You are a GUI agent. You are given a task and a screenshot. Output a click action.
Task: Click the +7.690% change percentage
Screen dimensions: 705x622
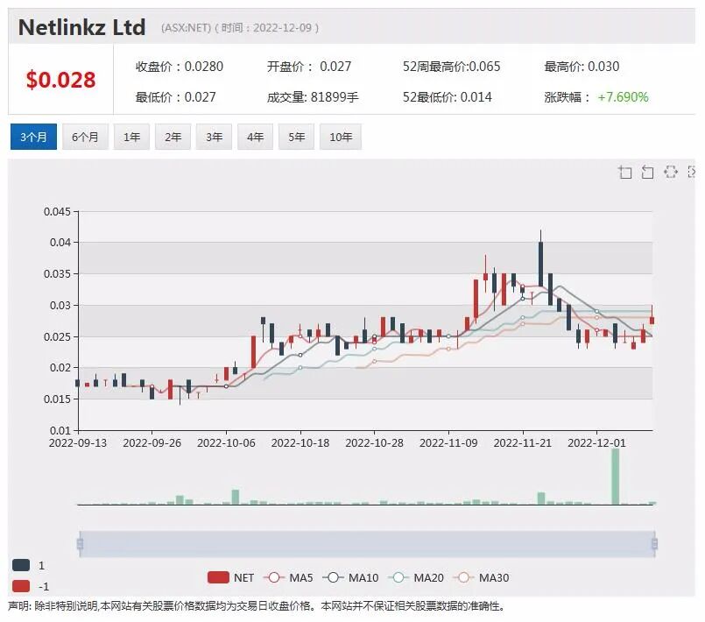click(623, 97)
